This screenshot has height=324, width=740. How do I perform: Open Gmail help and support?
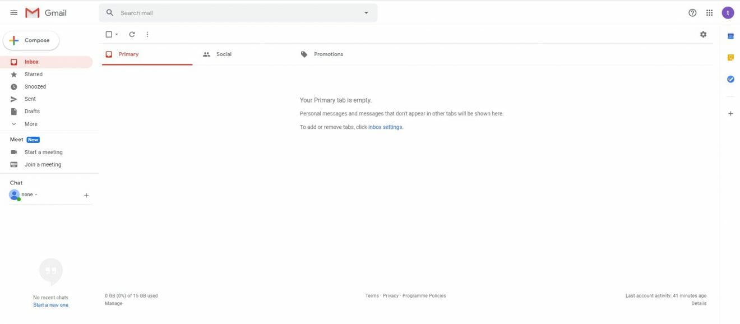pyautogui.click(x=692, y=12)
